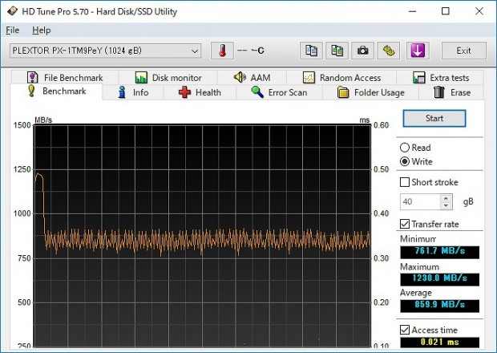The height and width of the screenshot is (353, 497).
Task: Open the File menu
Action: (x=12, y=30)
